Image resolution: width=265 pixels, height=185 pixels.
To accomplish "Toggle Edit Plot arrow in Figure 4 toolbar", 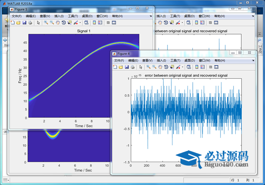I will 140,67.
